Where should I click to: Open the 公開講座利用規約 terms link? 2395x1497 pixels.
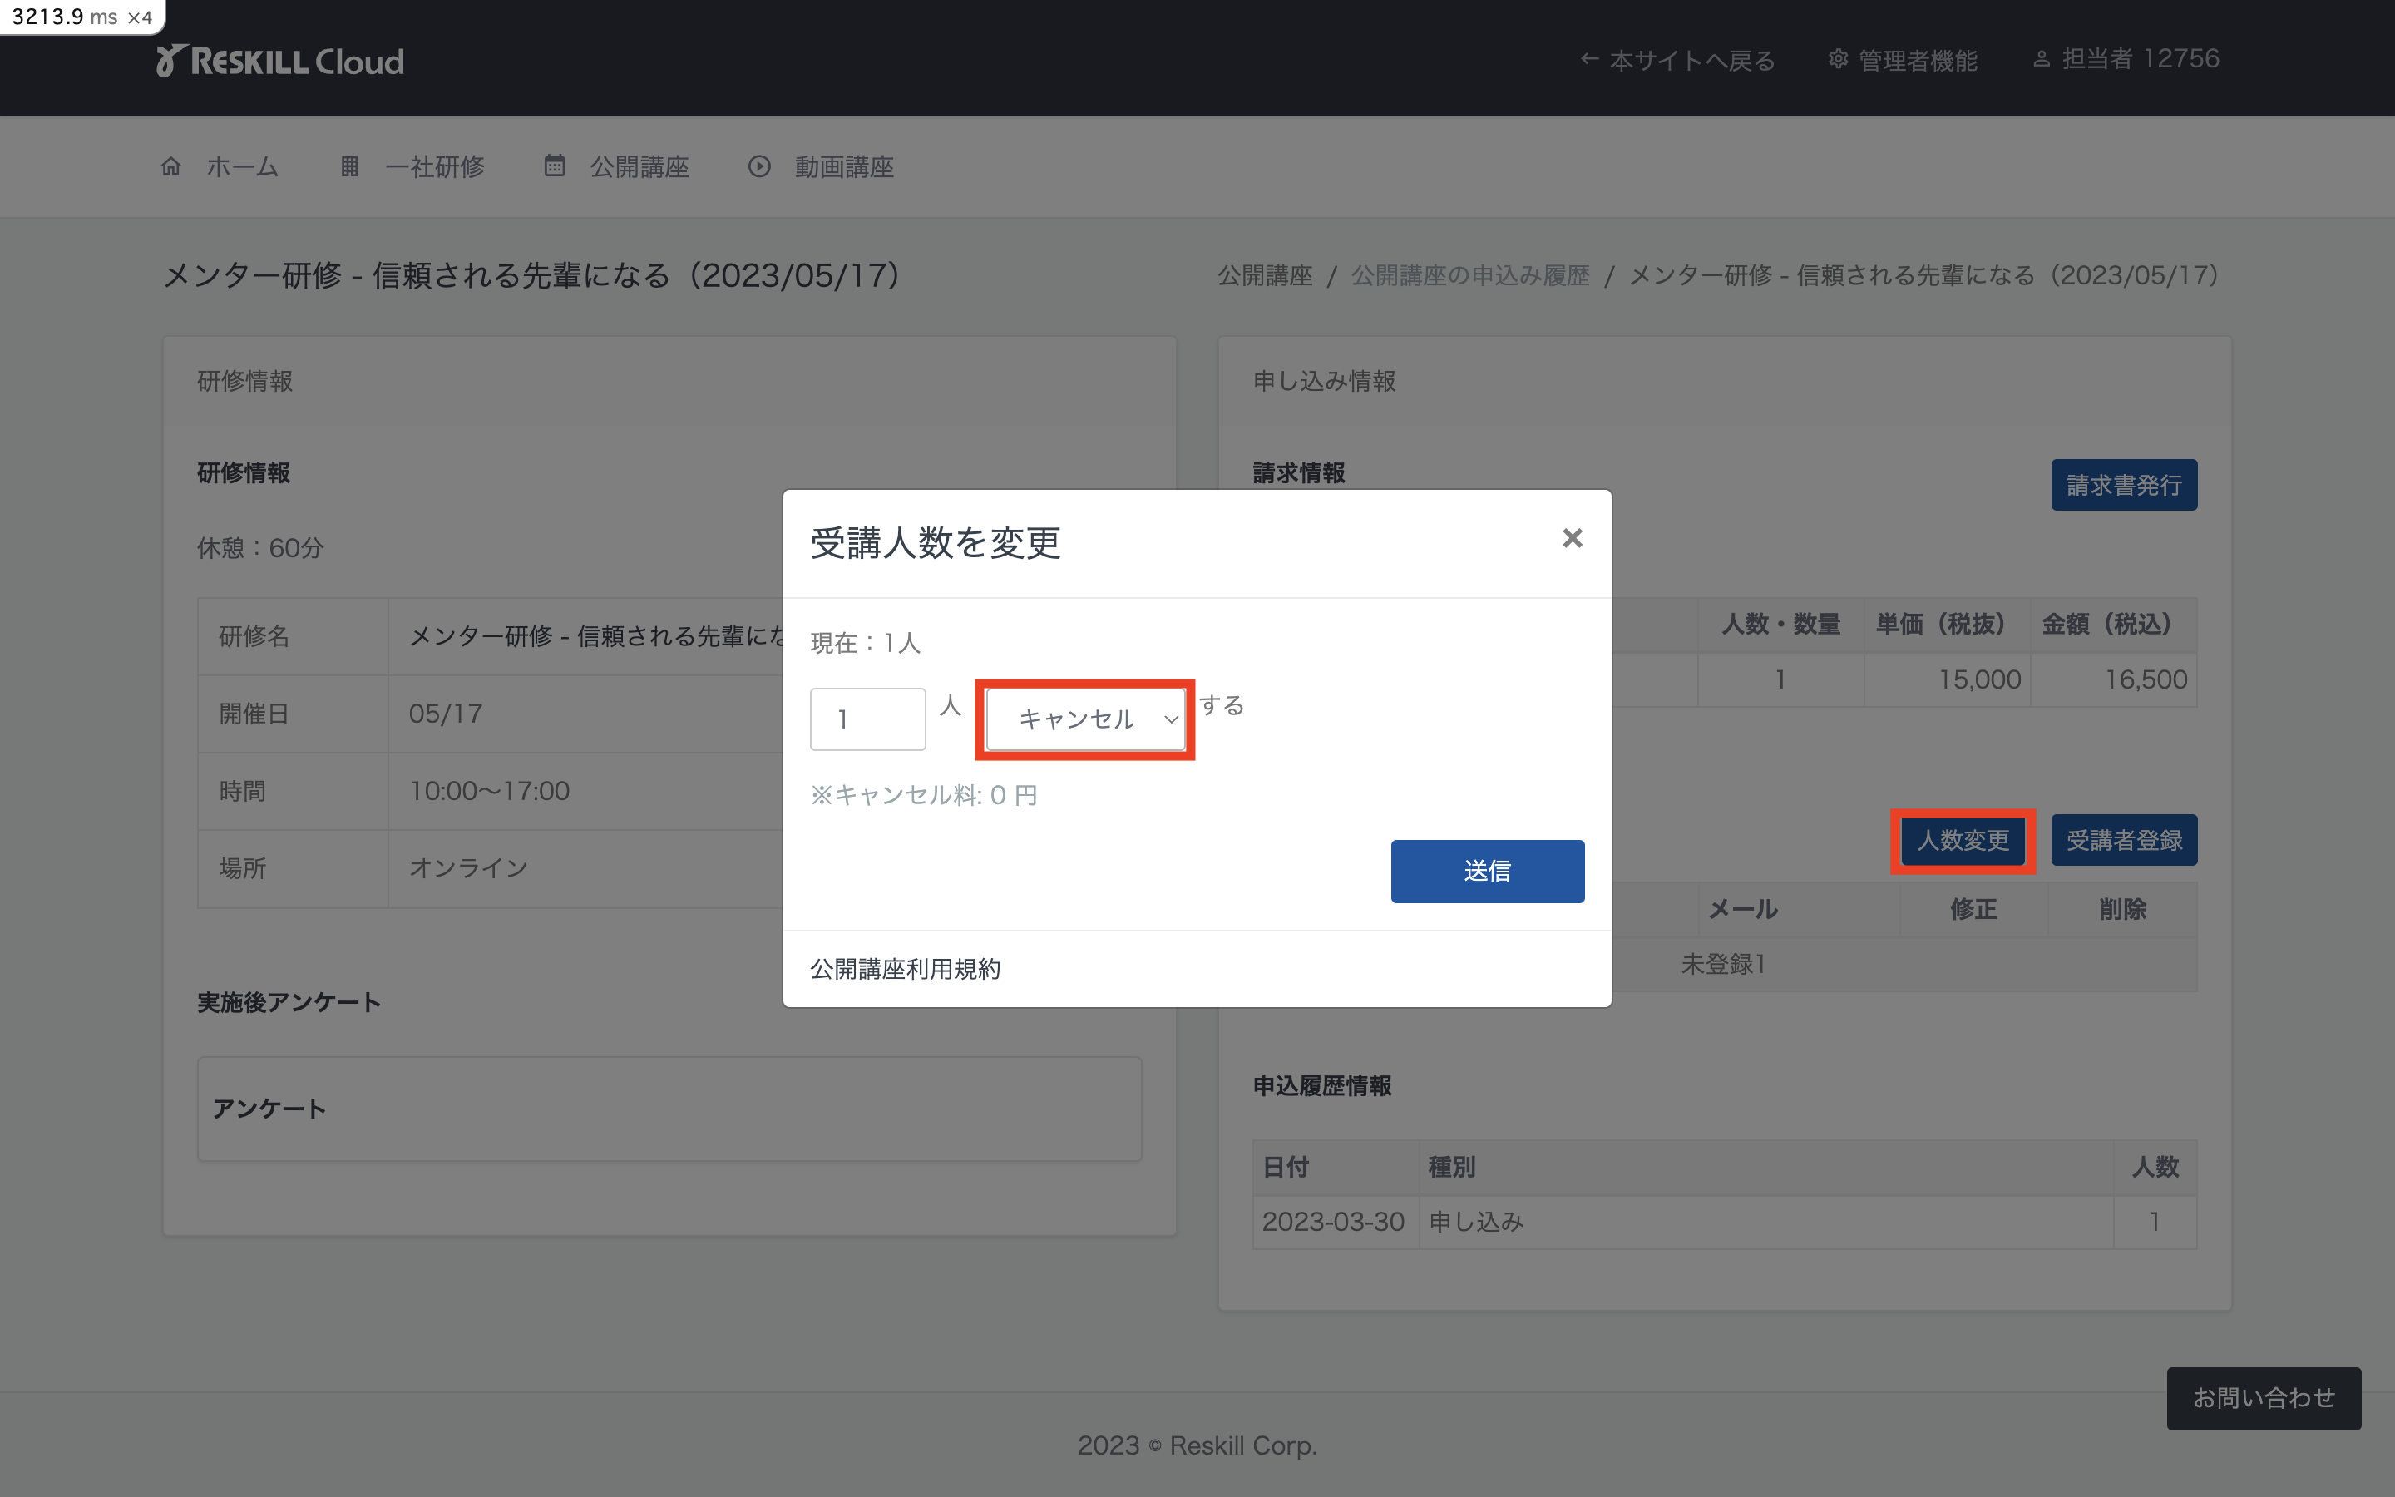pos(906,968)
